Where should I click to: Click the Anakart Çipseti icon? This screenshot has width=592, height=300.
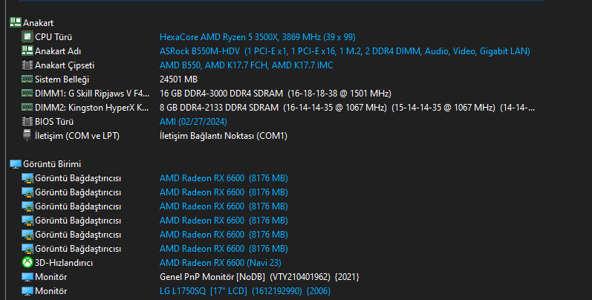coord(27,65)
